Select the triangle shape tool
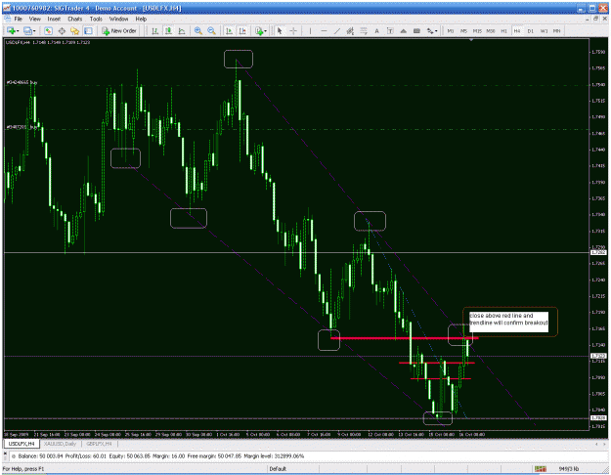Screen dimensions: 611x475 point(404,30)
